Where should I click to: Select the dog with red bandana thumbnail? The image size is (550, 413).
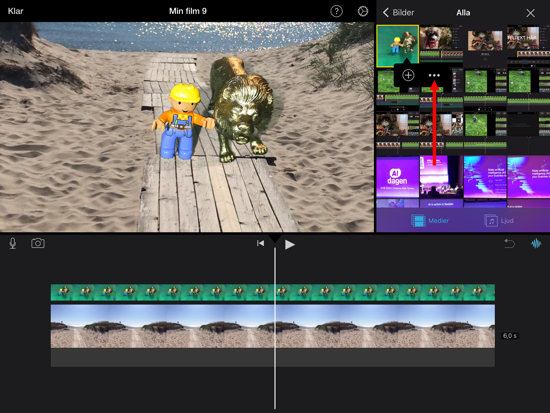(441, 46)
